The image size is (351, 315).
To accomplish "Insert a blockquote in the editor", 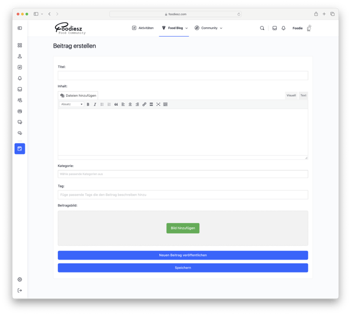I will point(116,104).
